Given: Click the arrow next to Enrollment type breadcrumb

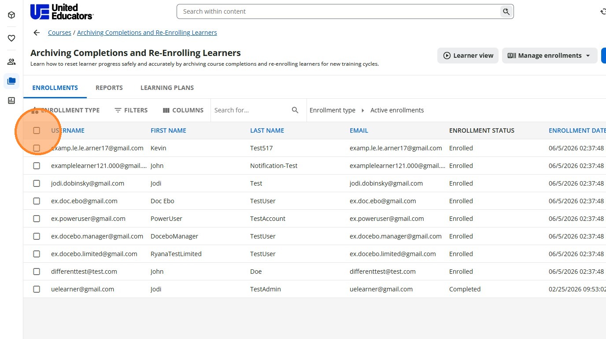Looking at the screenshot, I should (363, 110).
